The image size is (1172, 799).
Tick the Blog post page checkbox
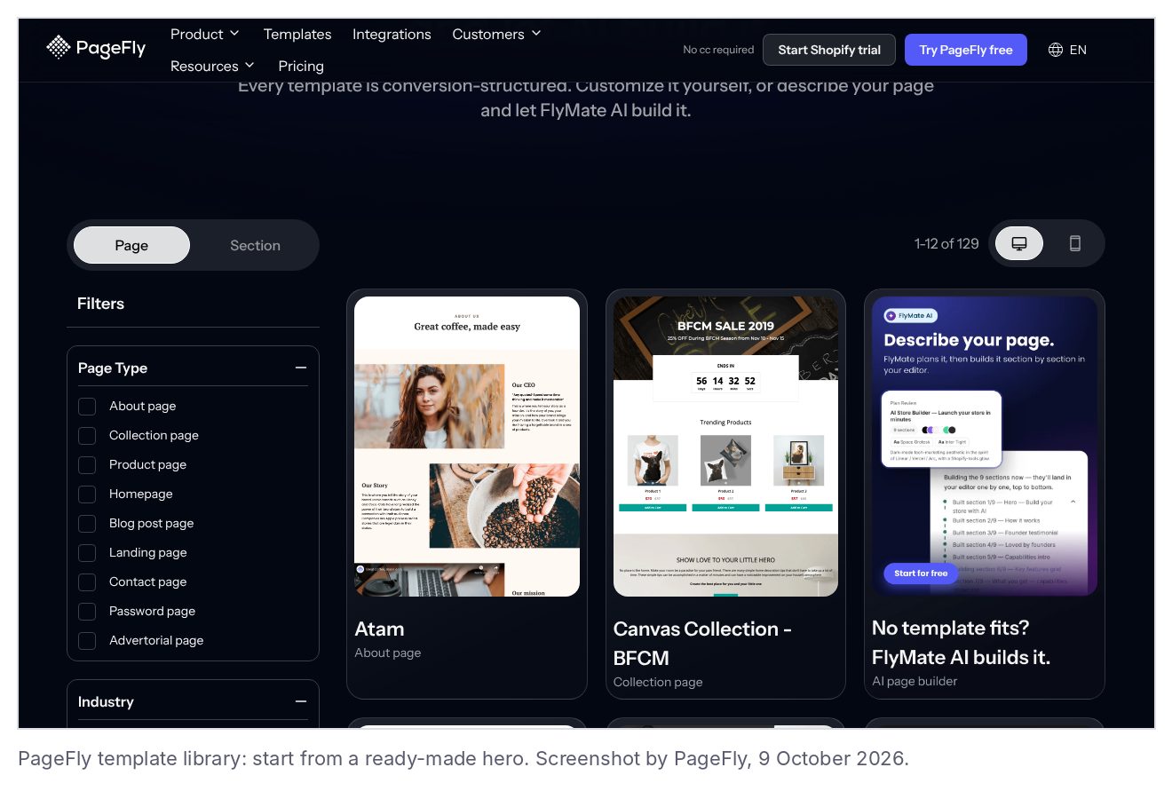point(87,524)
